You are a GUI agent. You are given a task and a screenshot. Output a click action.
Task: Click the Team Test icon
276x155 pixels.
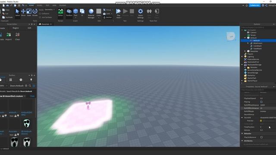click(149, 12)
